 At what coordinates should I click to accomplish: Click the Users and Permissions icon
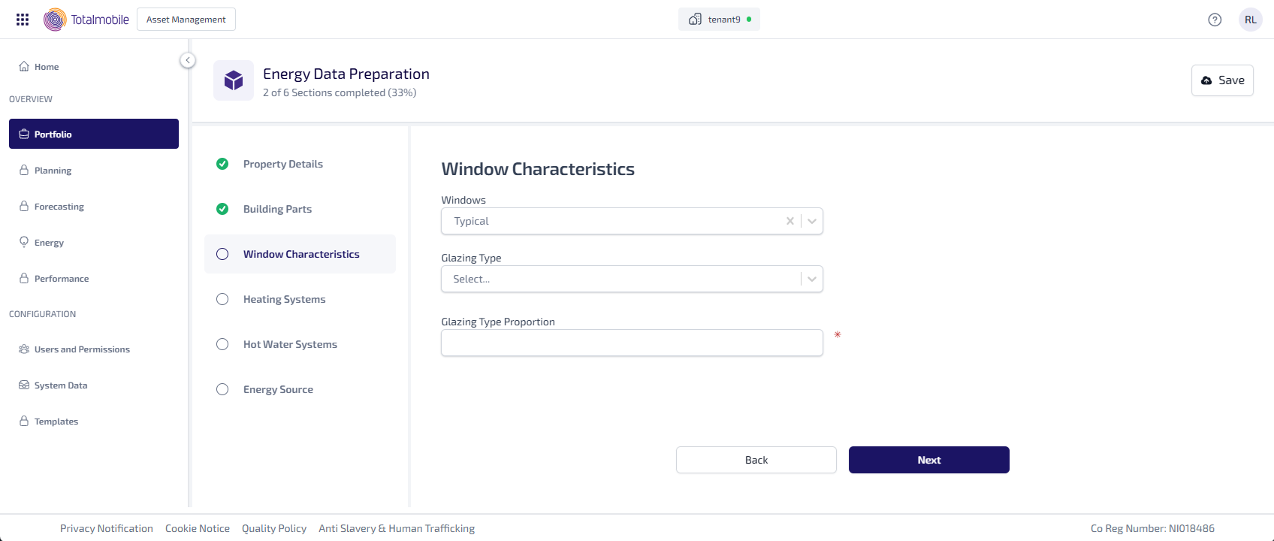[24, 349]
